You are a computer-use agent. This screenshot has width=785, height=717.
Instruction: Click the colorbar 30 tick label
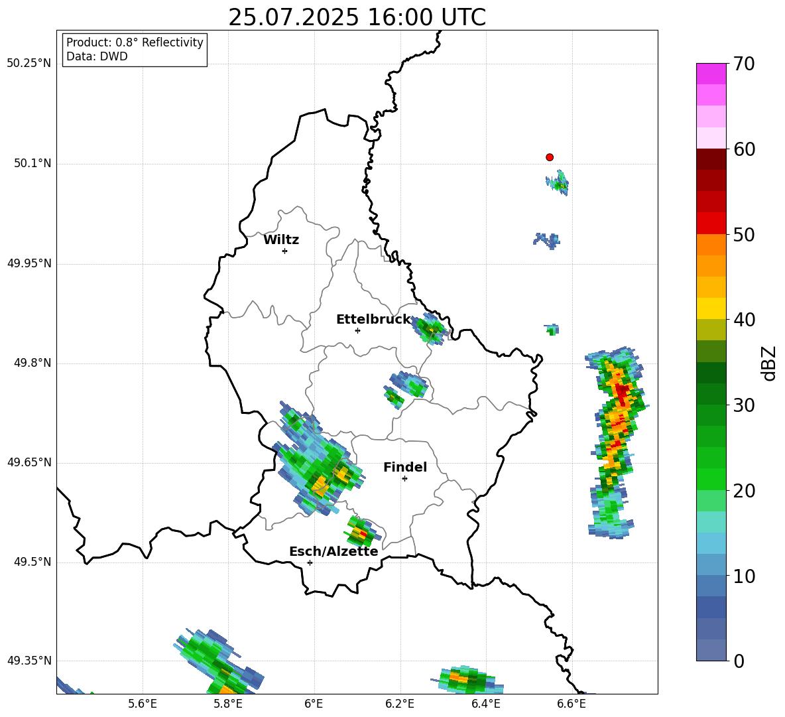(744, 405)
